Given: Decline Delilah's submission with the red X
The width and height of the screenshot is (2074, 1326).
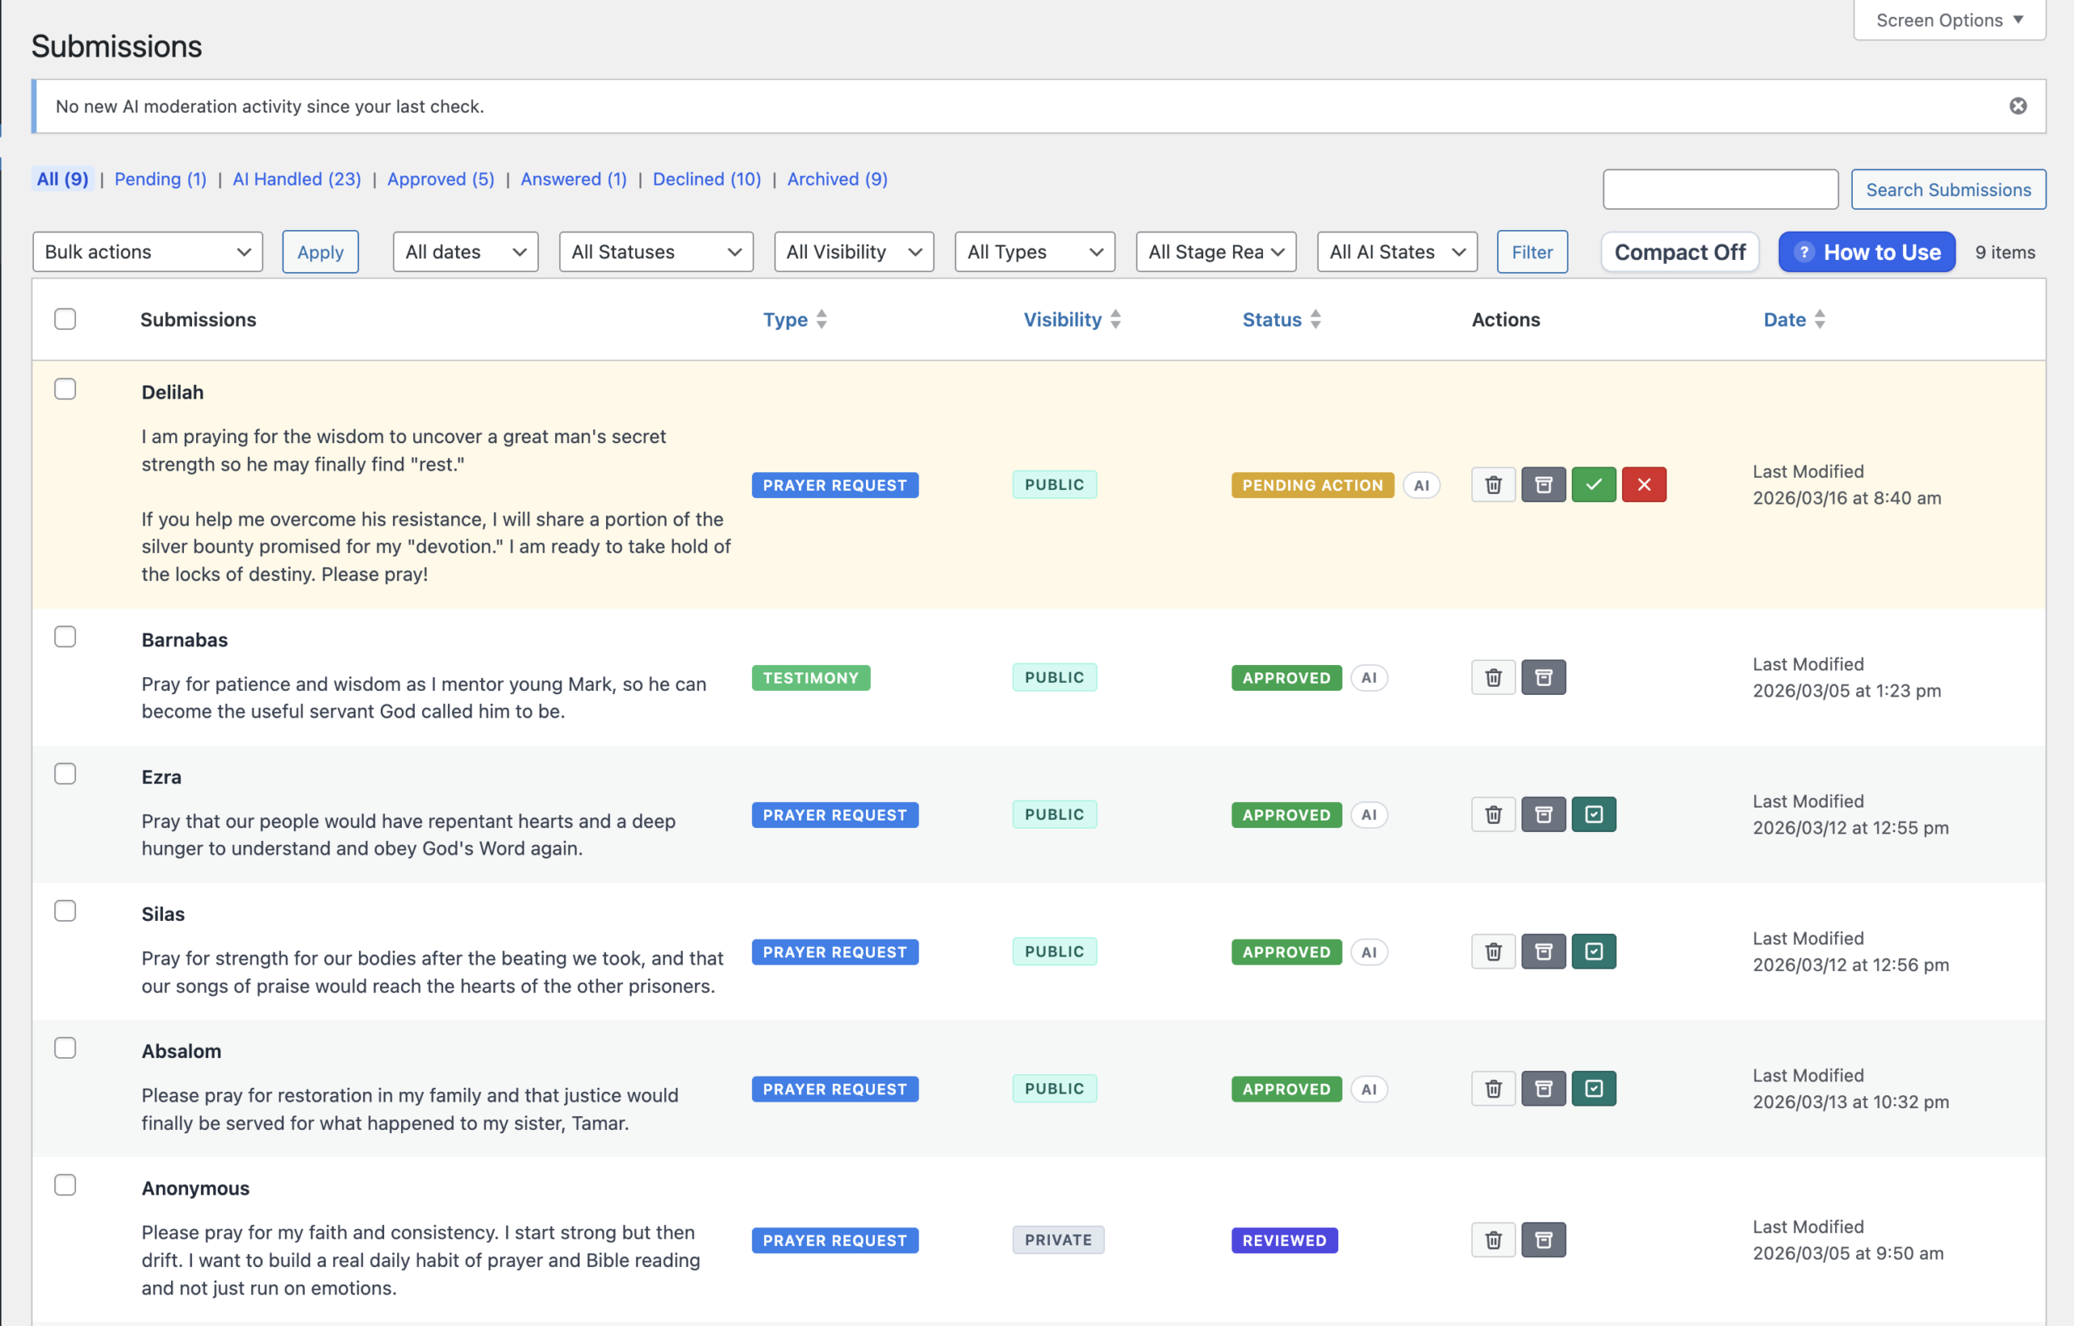Looking at the screenshot, I should [x=1643, y=484].
